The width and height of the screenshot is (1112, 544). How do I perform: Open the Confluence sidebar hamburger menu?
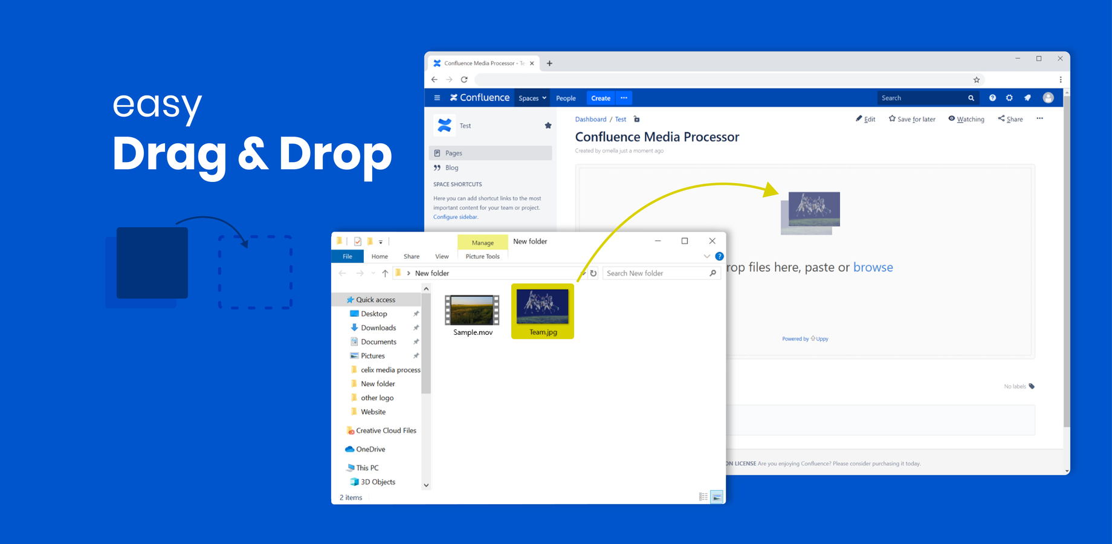(437, 98)
